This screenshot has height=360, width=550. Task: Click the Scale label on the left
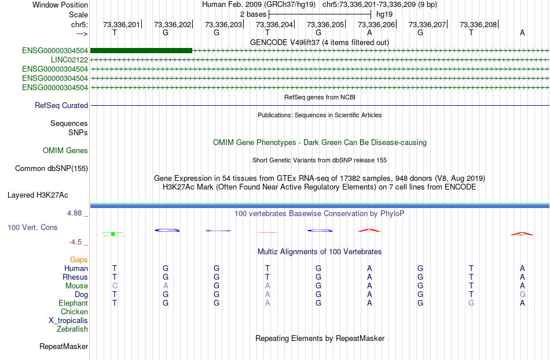[x=79, y=14]
